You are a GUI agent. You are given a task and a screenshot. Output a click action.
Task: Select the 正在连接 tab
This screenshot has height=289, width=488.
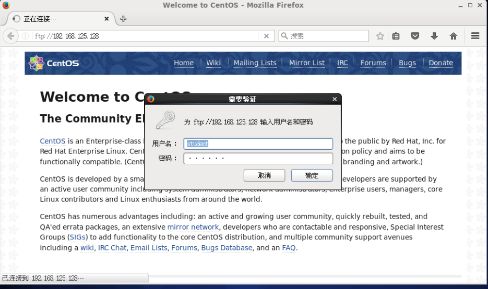coord(61,19)
